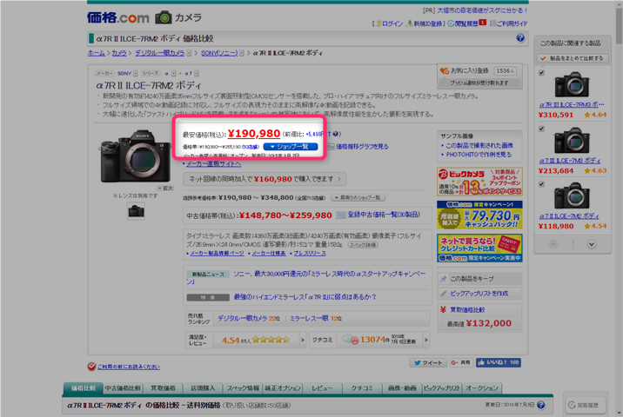Toggle checkbox for α7 II ILCE-7M2 ボディ
The height and width of the screenshot is (417, 623).
(x=541, y=184)
